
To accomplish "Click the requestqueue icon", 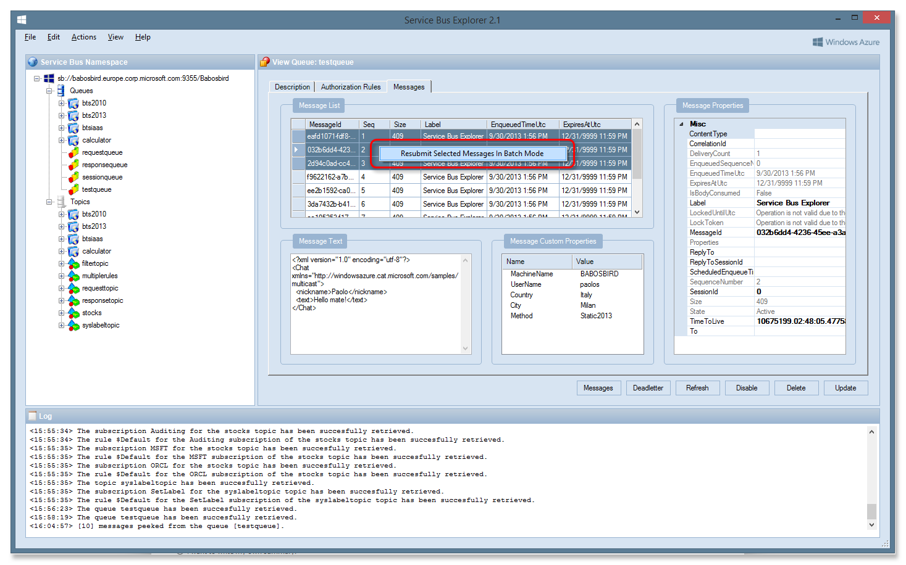I will pos(73,152).
